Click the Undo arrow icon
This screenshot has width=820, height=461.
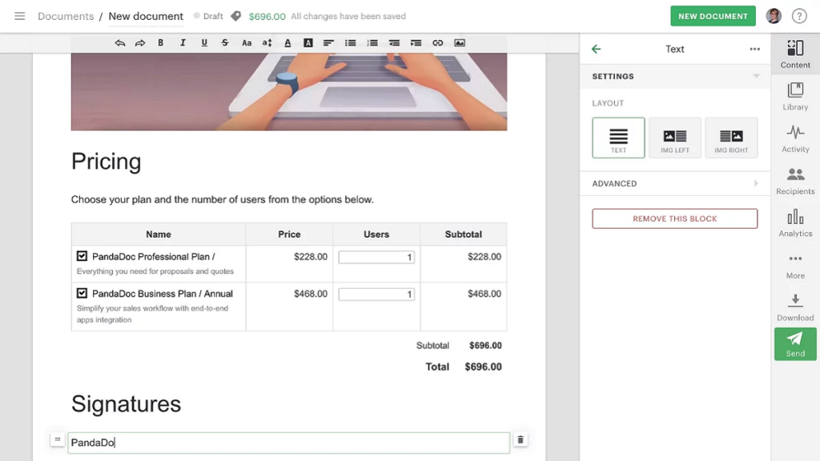120,43
